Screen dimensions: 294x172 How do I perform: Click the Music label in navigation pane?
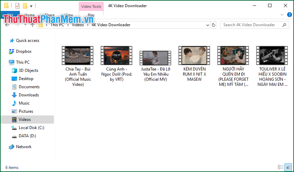click(24, 103)
